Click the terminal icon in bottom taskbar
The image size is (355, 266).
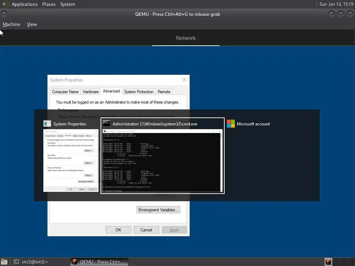pyautogui.click(x=16, y=262)
